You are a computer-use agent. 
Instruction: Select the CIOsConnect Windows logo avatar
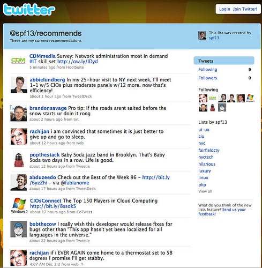pyautogui.click(x=19, y=205)
